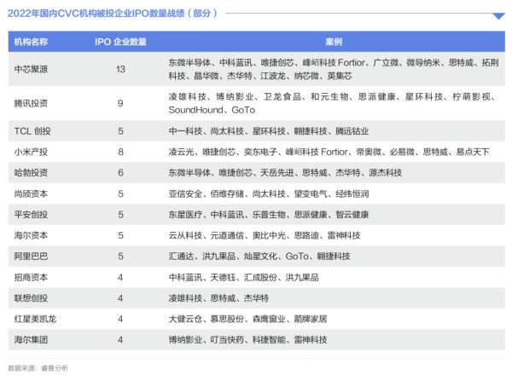Select the '小米产投' institution name
Viewport: 512px width, 381px height.
(31, 152)
